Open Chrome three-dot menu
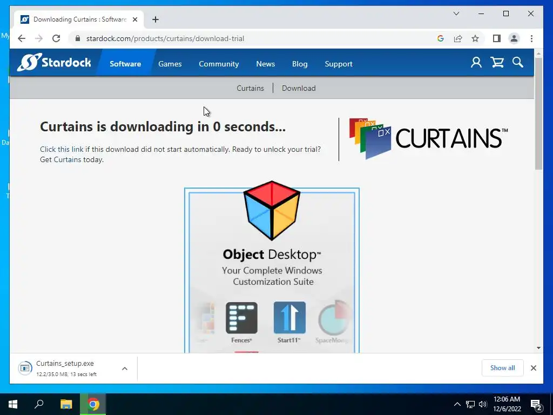553x415 pixels. pos(531,38)
